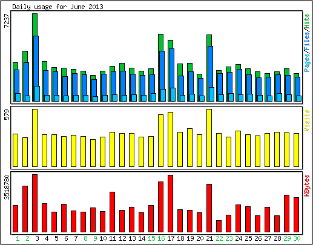This screenshot has width=313, height=245.
Task: Click the red KBytes bar for day 6
Action: (x=64, y=218)
